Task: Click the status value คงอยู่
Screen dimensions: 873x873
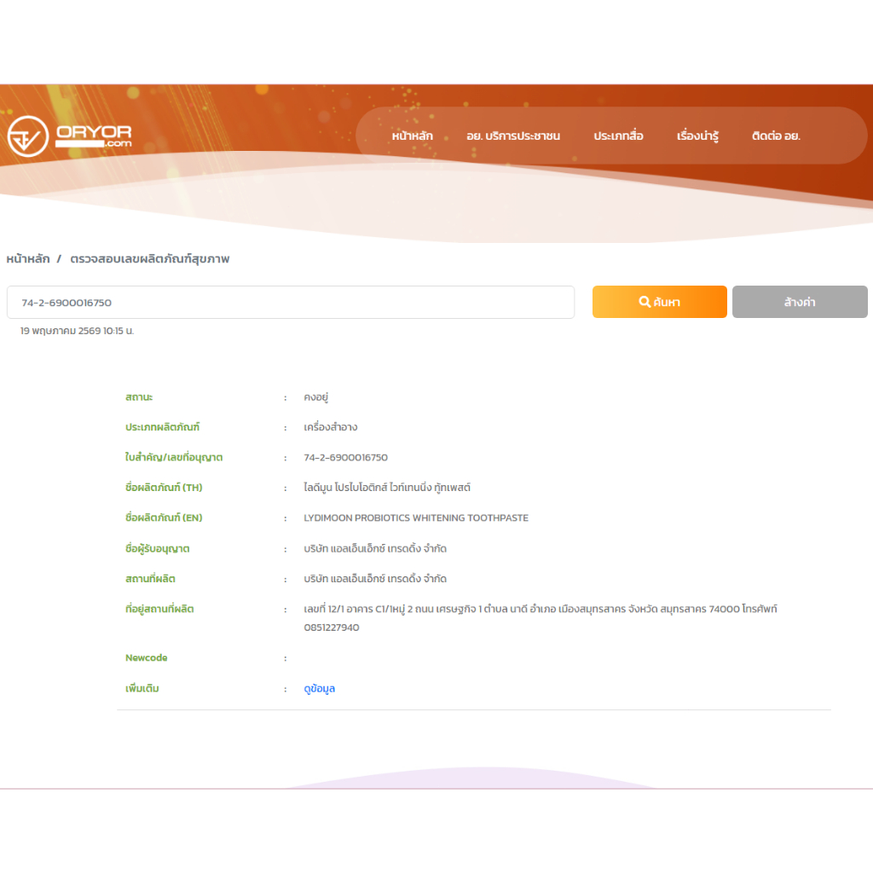Action: tap(315, 397)
